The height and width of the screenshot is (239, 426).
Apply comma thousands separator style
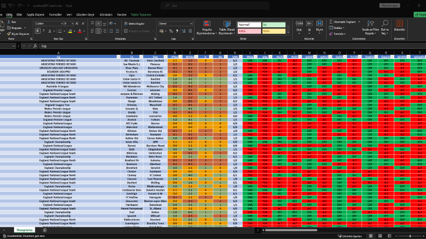point(177,31)
